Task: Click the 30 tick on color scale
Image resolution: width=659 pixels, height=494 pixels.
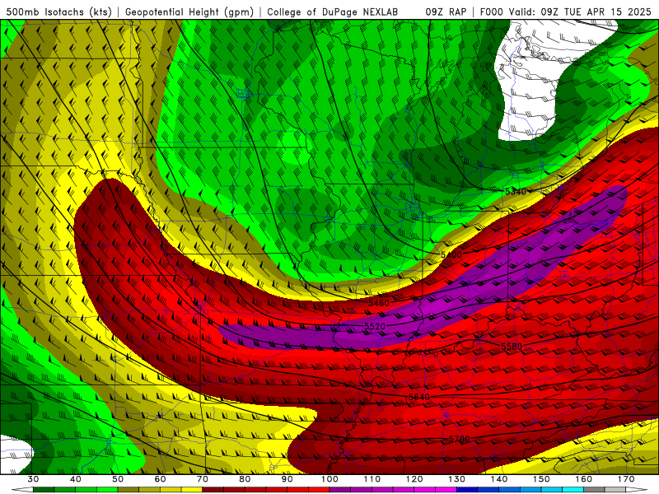Action: [x=33, y=479]
